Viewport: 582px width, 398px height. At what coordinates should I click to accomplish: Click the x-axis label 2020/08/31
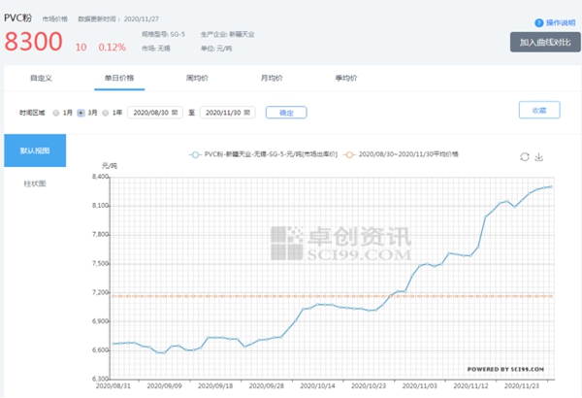[113, 386]
